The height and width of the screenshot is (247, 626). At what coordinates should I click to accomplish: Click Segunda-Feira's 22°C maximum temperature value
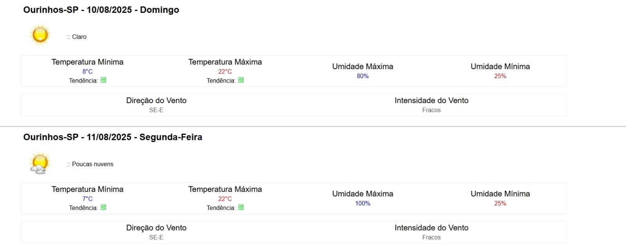[x=225, y=199]
